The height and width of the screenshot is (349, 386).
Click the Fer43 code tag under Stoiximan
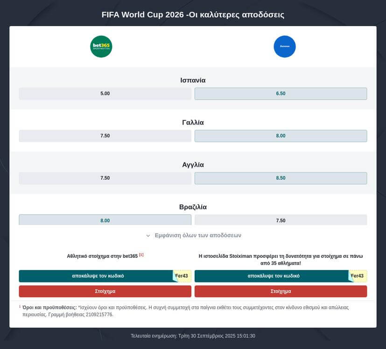click(x=357, y=276)
